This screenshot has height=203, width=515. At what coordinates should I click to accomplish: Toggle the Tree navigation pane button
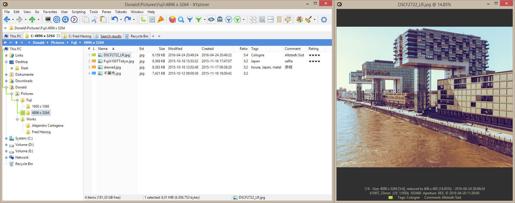point(143,19)
